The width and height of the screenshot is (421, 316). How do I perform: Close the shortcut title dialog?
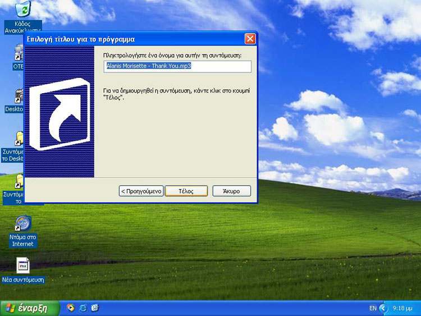pyautogui.click(x=250, y=39)
